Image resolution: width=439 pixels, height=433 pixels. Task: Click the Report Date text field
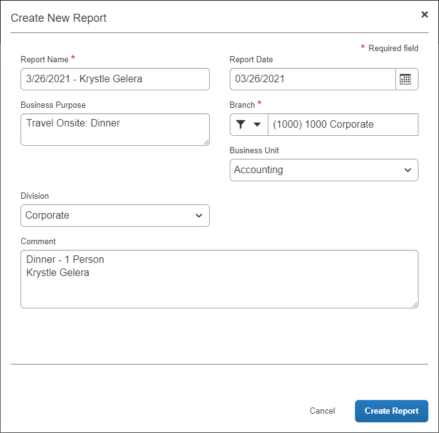click(313, 79)
